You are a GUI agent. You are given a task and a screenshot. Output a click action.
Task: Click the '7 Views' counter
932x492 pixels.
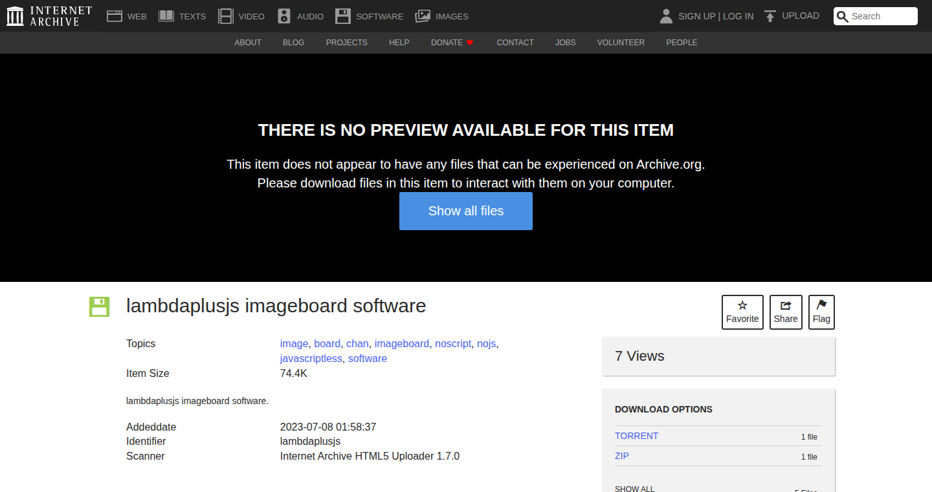639,356
